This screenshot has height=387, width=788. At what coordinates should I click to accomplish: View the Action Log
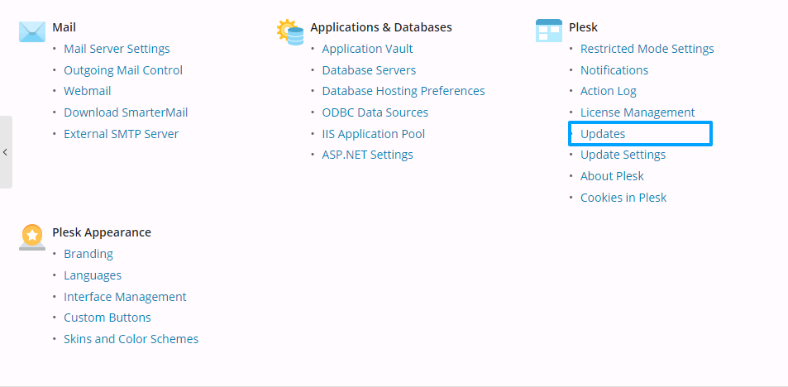tap(608, 91)
